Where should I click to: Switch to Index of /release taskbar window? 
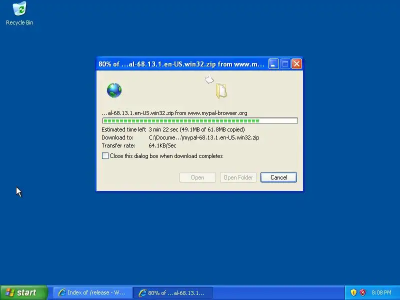pyautogui.click(x=92, y=292)
